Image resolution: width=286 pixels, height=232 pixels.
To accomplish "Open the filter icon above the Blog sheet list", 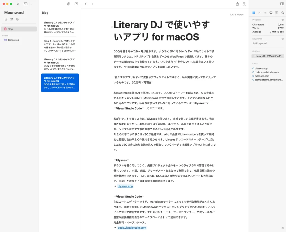I will point(68,4).
